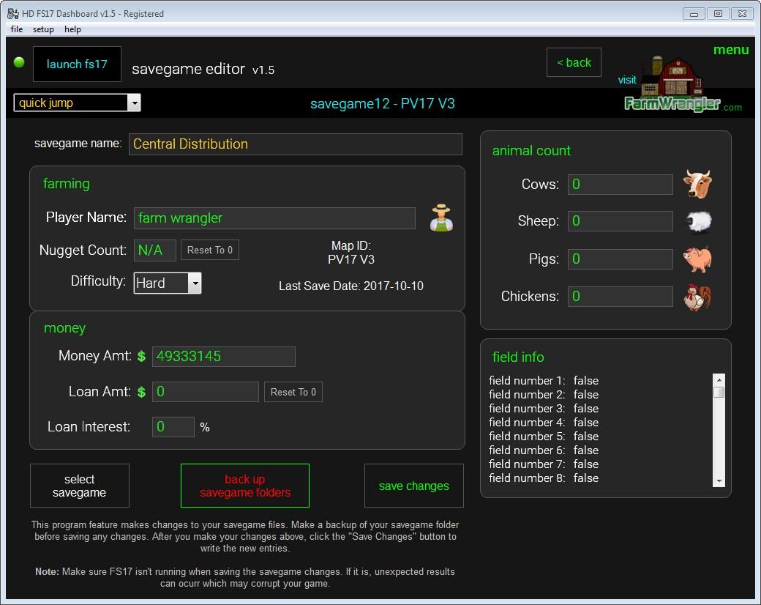Expand the Difficulty dropdown showing Hard

coord(194,283)
